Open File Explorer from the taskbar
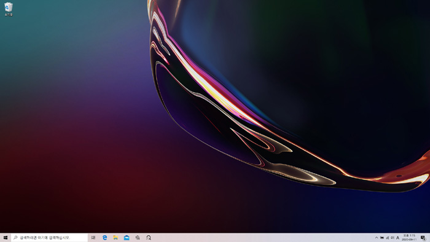 115,238
